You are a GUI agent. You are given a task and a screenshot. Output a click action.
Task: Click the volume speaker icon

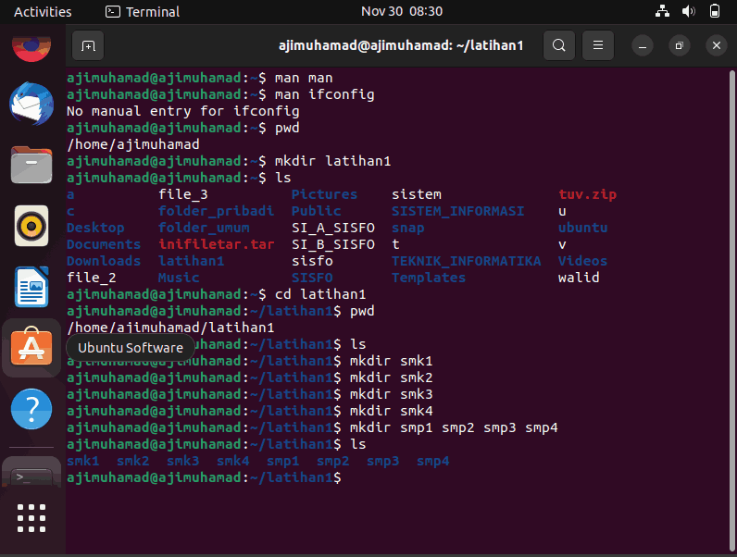pyautogui.click(x=689, y=11)
